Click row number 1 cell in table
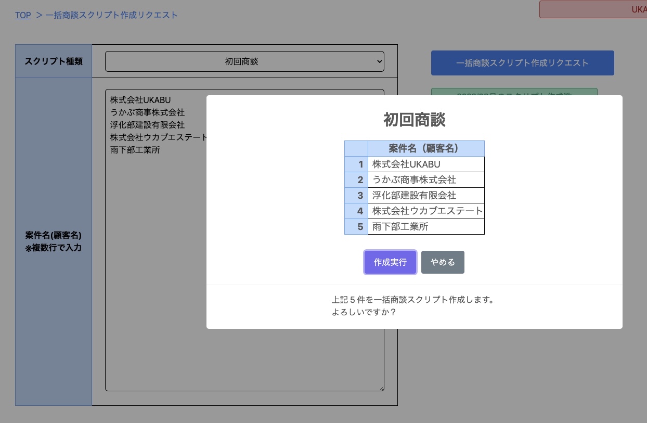This screenshot has height=423, width=647. (x=356, y=164)
